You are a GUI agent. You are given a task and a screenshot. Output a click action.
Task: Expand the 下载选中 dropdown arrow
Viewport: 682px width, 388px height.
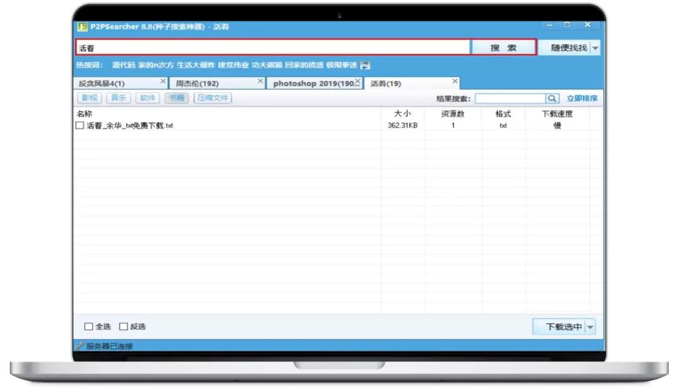590,327
